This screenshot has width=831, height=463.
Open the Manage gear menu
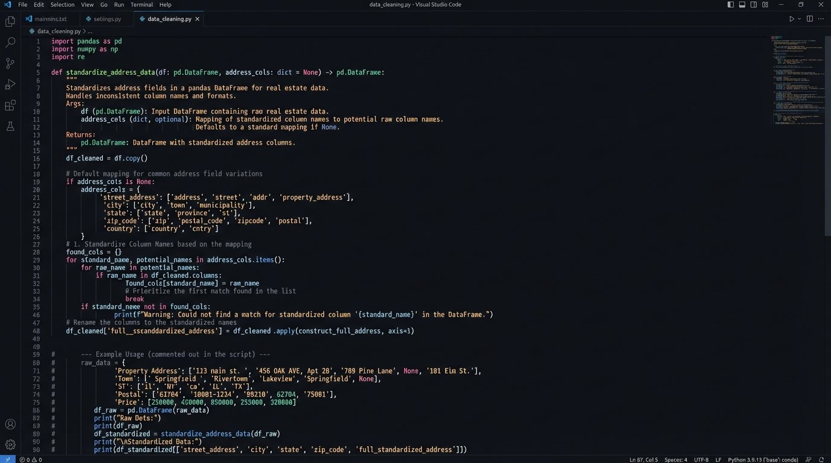tap(10, 444)
